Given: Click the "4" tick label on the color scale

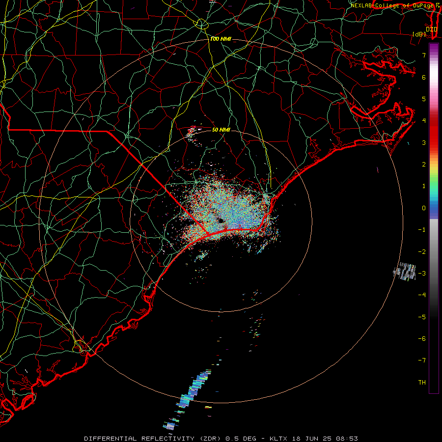Looking at the screenshot, I should (x=424, y=121).
